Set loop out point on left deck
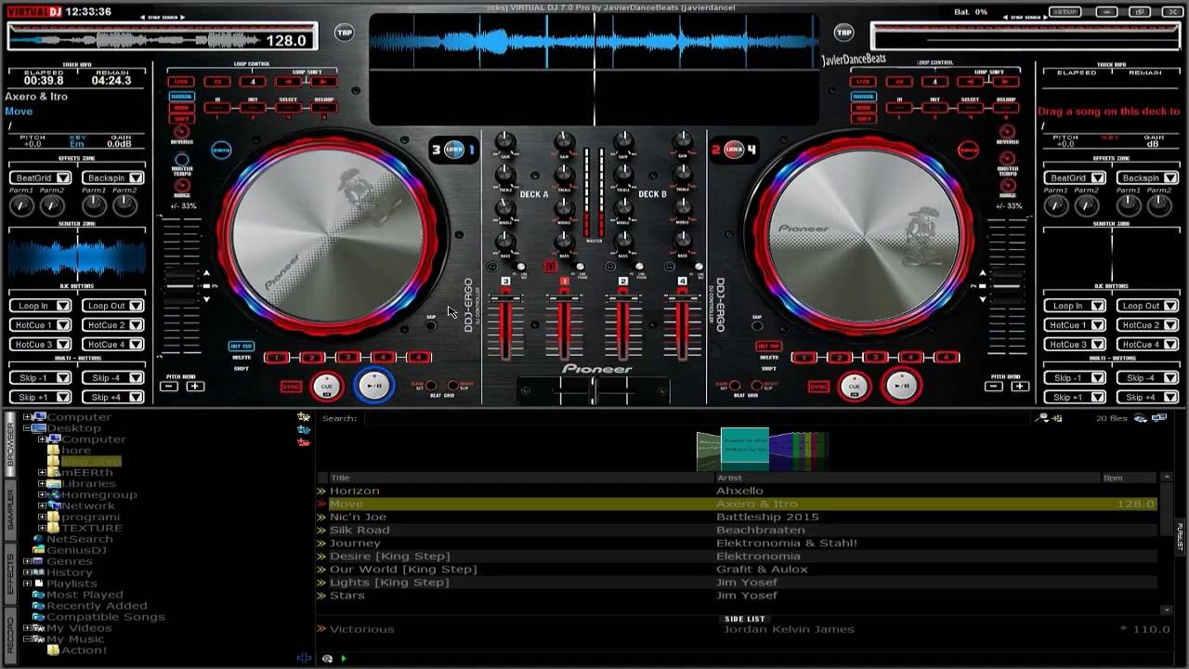1189x669 pixels. (253, 109)
